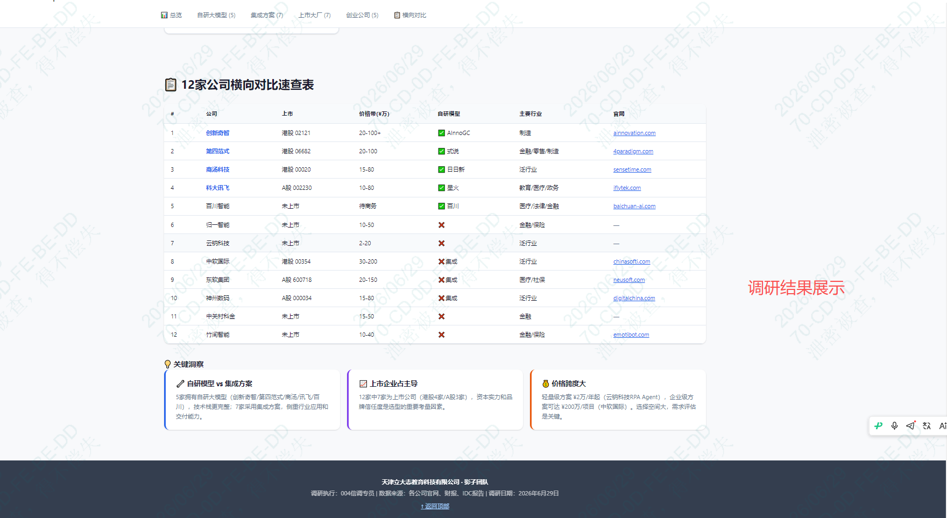Screen dimensions: 947x518
Task: Click the green check mark beside 星火
Action: [x=441, y=188]
